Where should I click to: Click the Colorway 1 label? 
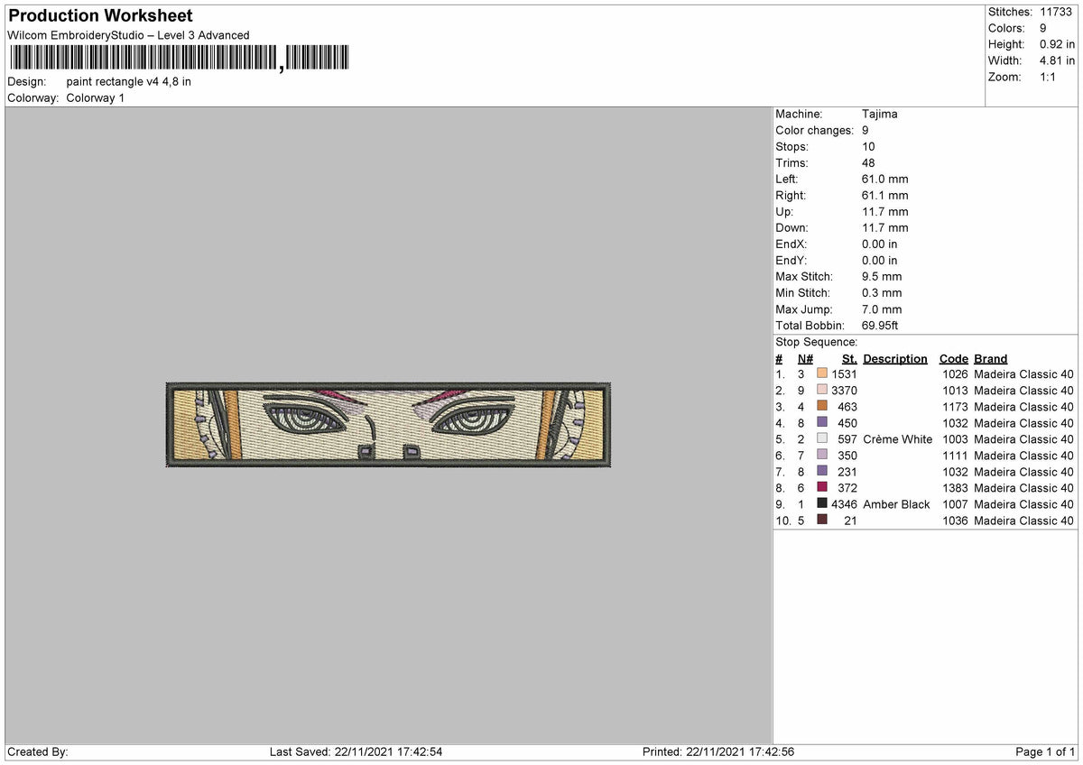click(95, 97)
